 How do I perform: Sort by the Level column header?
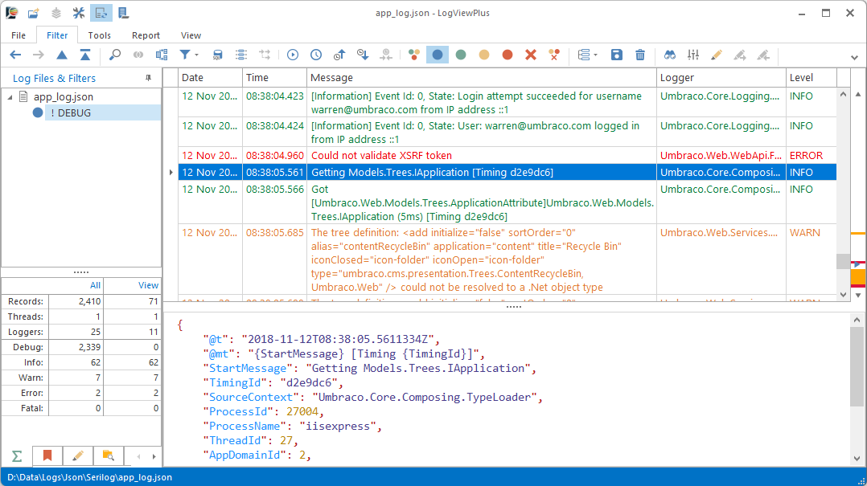click(812, 78)
